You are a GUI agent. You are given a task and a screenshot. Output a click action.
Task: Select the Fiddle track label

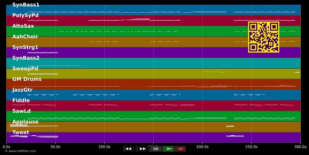pyautogui.click(x=21, y=100)
